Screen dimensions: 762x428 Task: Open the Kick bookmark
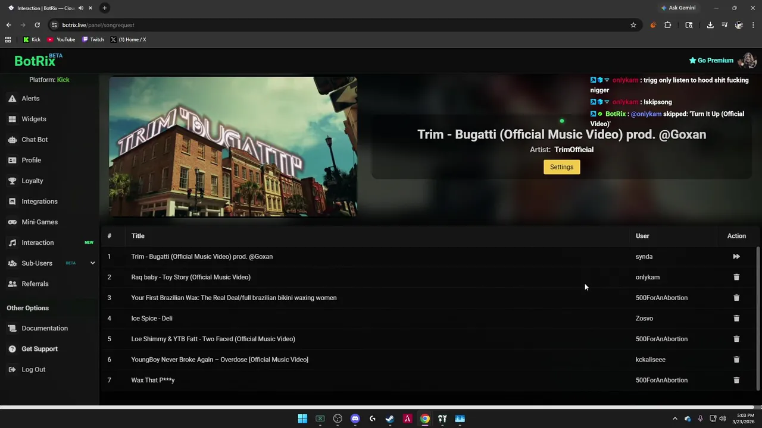(x=32, y=40)
